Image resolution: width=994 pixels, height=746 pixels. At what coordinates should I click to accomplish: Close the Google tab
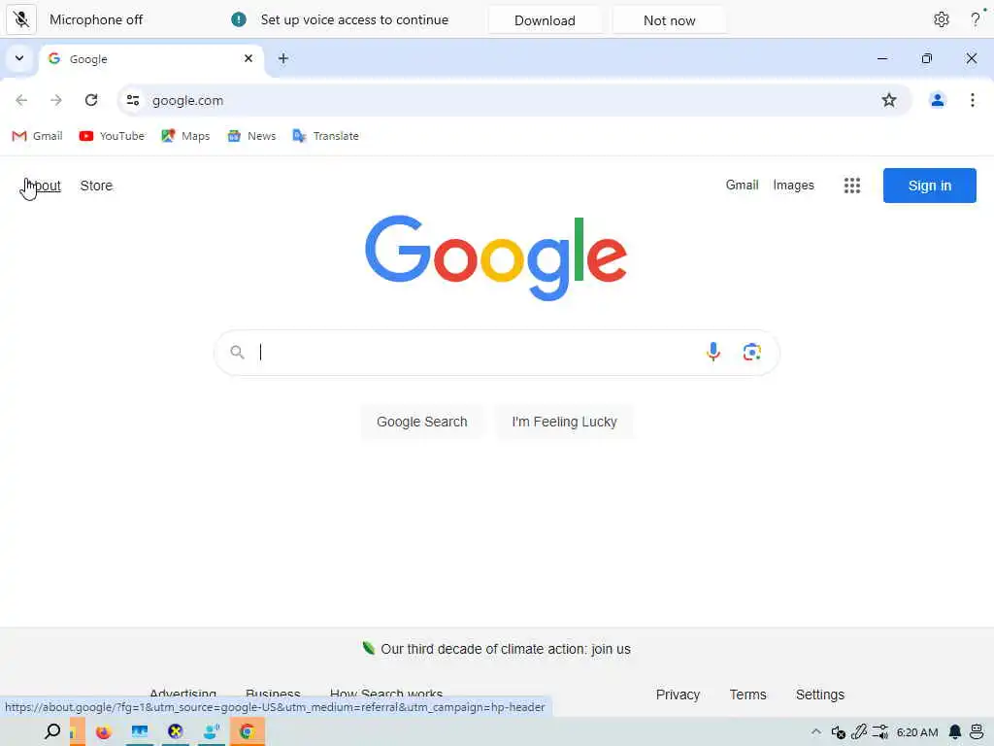click(248, 58)
